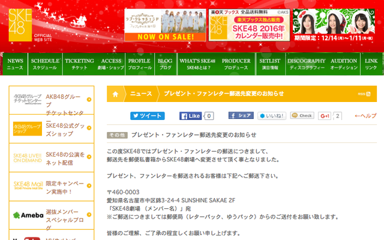This screenshot has width=384, height=240.
Task: Click the NOW ON SALE banner
Action: coord(165,25)
